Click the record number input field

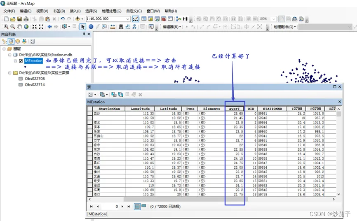(110, 207)
